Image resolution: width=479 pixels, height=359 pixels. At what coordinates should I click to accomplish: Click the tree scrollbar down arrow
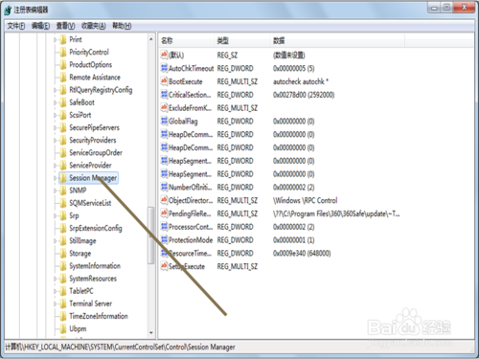[x=151, y=333]
